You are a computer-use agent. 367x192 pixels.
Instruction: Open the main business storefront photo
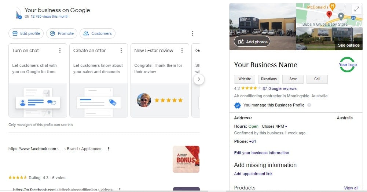pyautogui.click(x=263, y=26)
